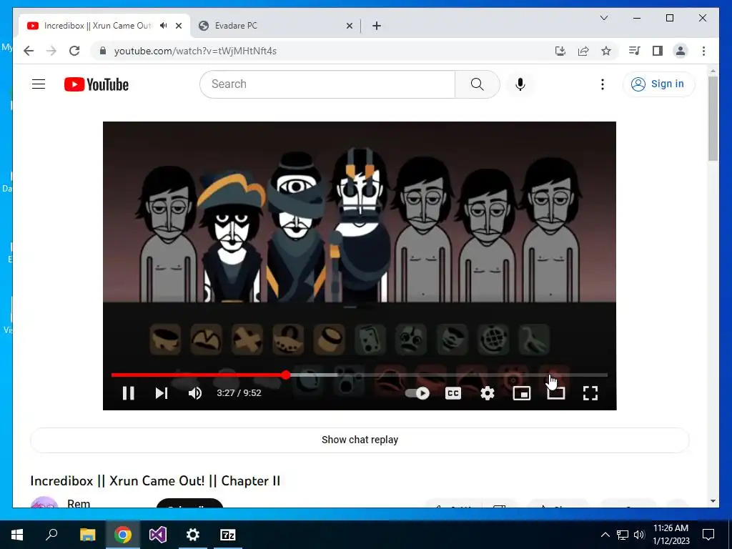The image size is (732, 549).
Task: Click the video title text
Action: coord(155,481)
